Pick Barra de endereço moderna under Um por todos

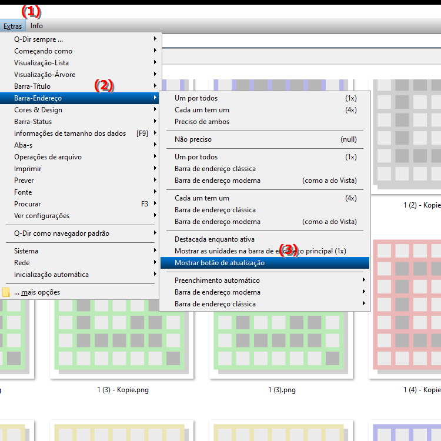(265, 181)
